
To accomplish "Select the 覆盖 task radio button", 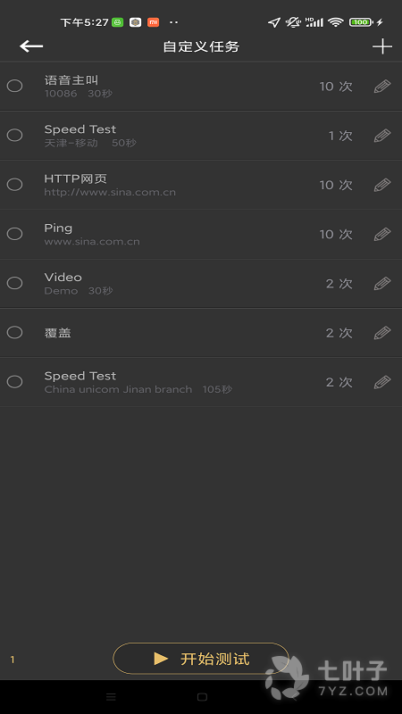I will [x=14, y=332].
